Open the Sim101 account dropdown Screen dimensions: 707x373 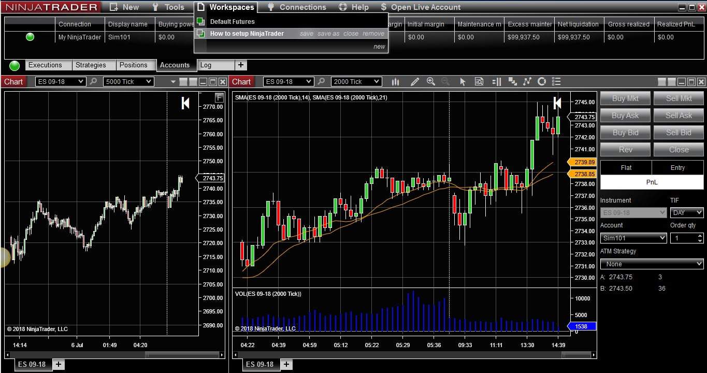click(x=633, y=238)
